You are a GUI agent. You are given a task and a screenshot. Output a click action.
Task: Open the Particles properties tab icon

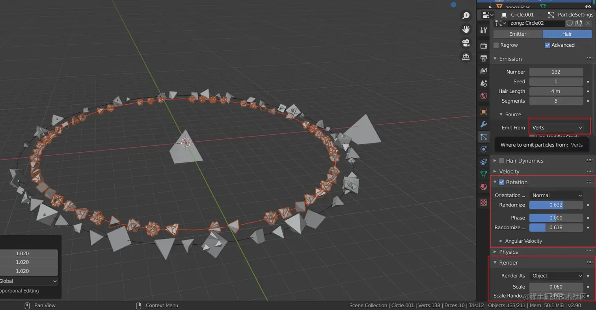coord(484,137)
